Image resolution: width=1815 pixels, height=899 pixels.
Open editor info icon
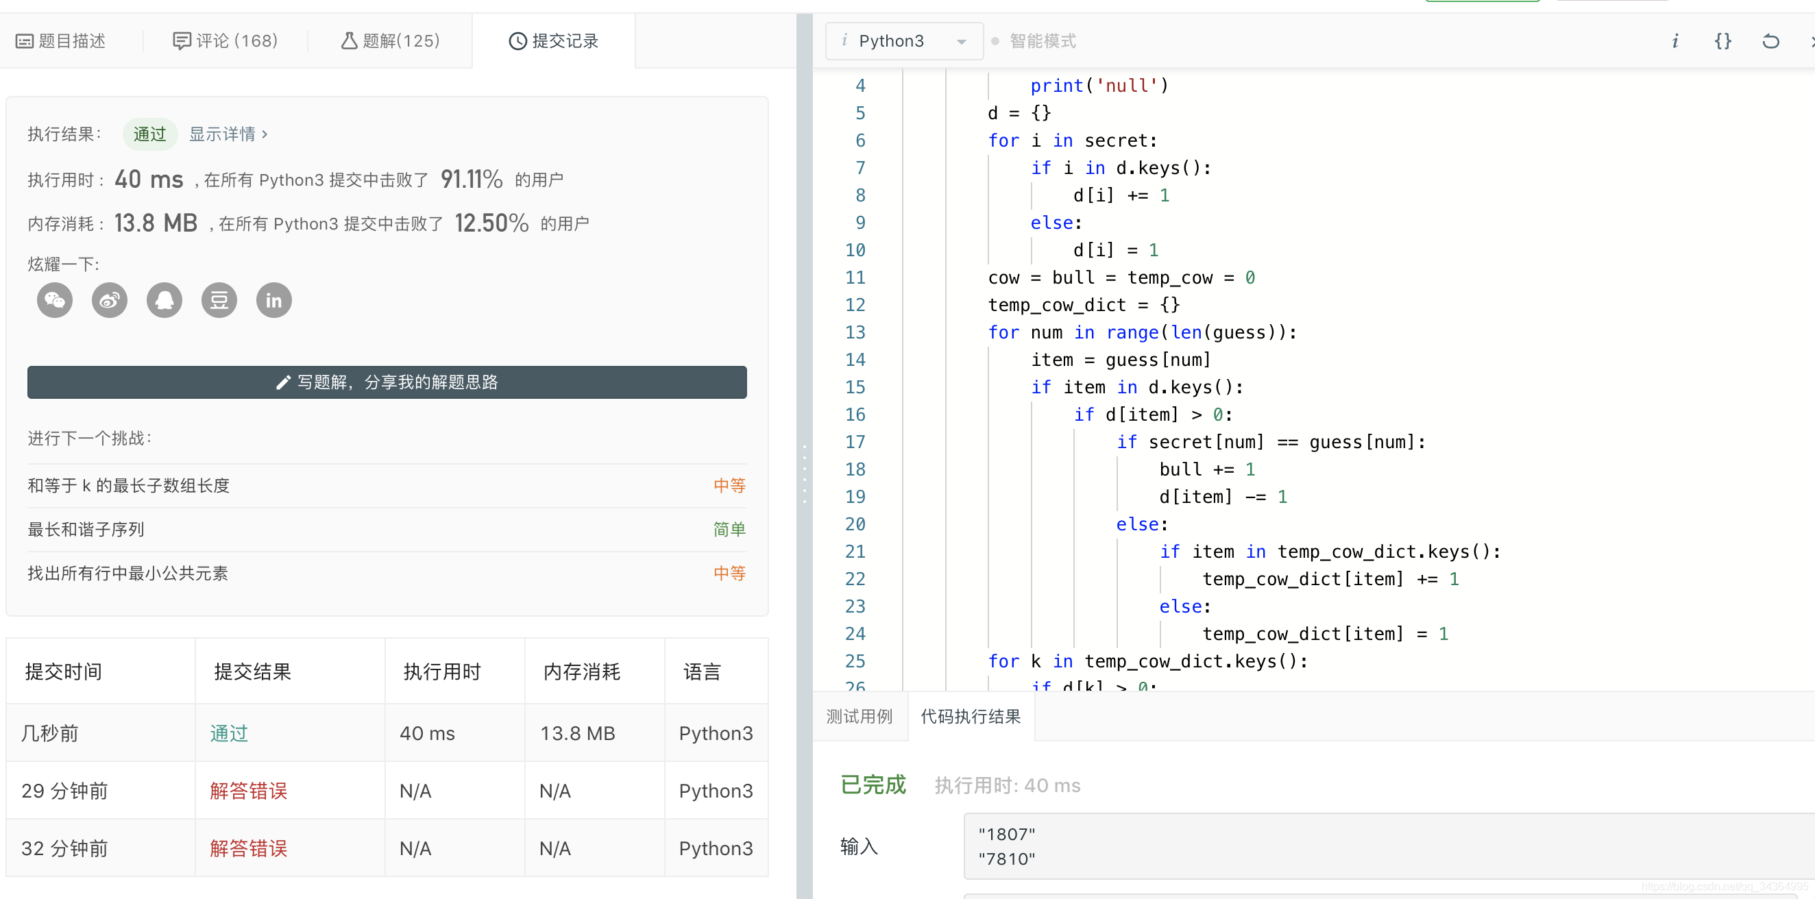[x=1674, y=41]
